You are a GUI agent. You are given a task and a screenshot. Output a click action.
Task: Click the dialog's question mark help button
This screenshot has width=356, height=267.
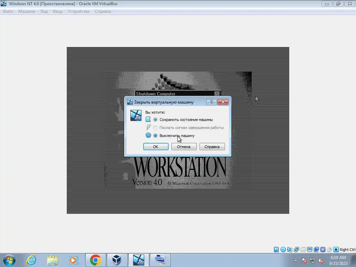pyautogui.click(x=211, y=102)
